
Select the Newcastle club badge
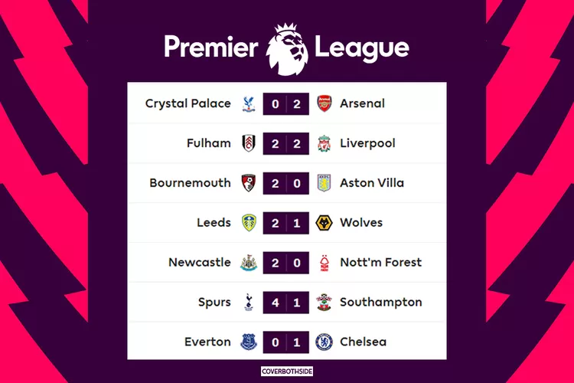pos(248,263)
